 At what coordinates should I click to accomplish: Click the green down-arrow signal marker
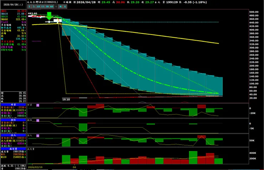click(49, 16)
